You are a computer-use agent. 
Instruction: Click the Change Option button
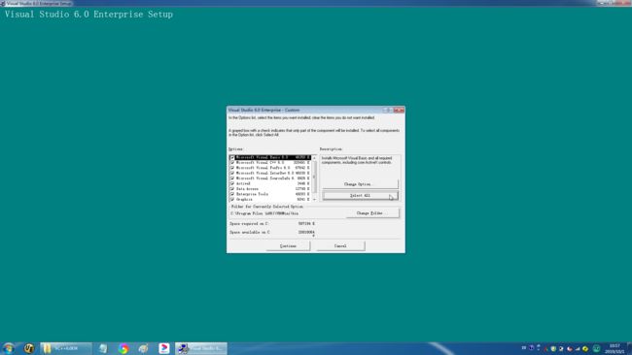coord(360,184)
